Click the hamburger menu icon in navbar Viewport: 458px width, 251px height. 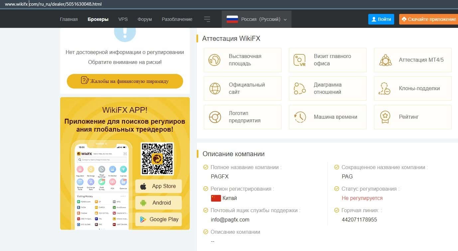point(207,19)
